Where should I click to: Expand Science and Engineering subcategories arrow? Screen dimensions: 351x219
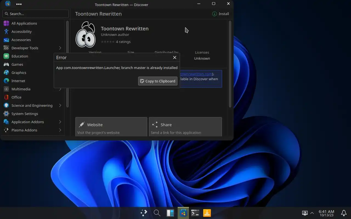coord(60,105)
